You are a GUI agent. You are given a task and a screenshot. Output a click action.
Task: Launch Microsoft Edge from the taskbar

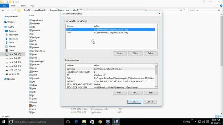pyautogui.click(x=76, y=122)
